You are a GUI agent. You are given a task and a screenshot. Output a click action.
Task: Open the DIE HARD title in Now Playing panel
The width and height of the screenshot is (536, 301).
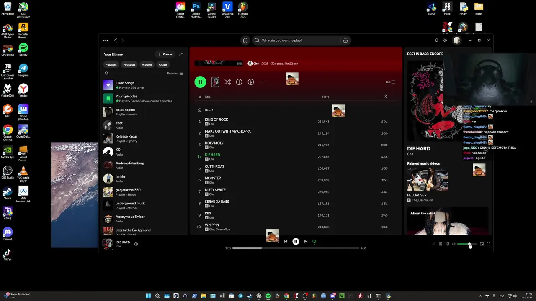(x=419, y=148)
